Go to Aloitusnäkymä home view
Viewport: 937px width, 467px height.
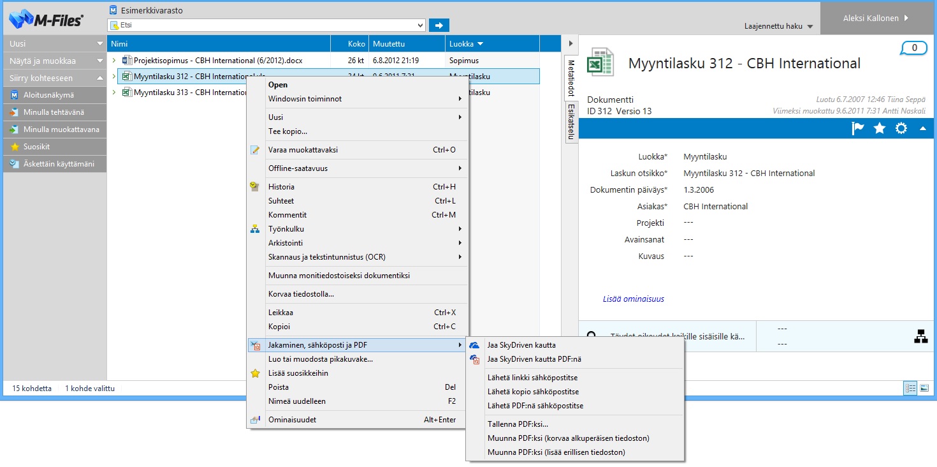tap(54, 95)
